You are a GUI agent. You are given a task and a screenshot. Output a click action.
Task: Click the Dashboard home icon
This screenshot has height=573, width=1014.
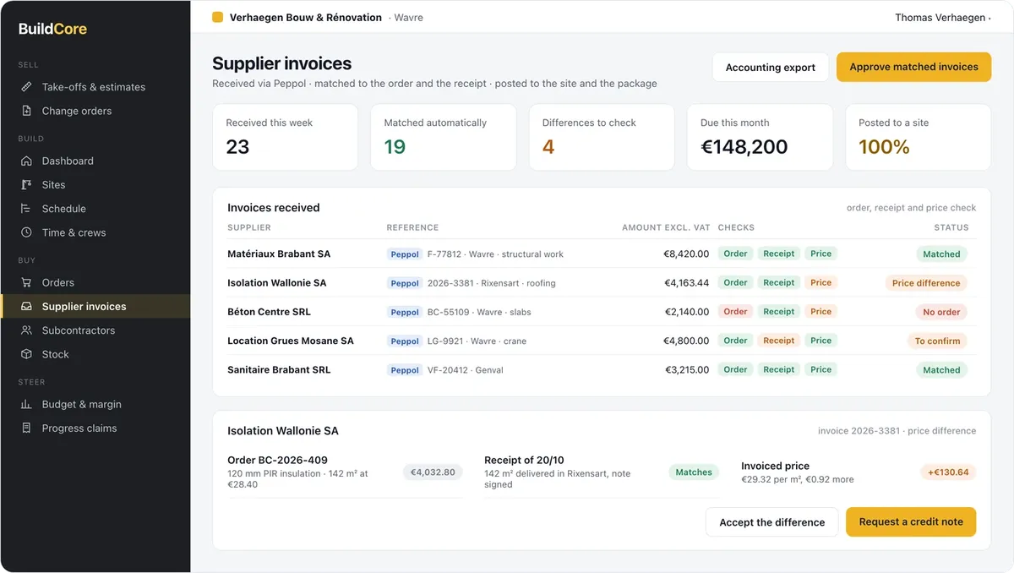(26, 161)
